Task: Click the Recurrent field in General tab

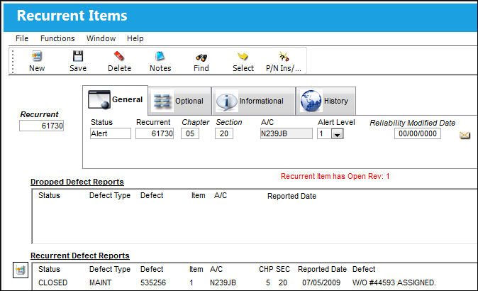Action: [x=155, y=133]
